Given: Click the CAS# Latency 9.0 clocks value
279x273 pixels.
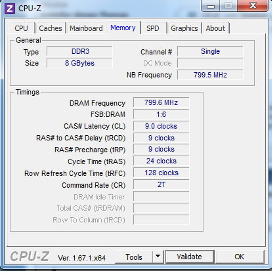Looking at the screenshot, I should coord(161,126).
